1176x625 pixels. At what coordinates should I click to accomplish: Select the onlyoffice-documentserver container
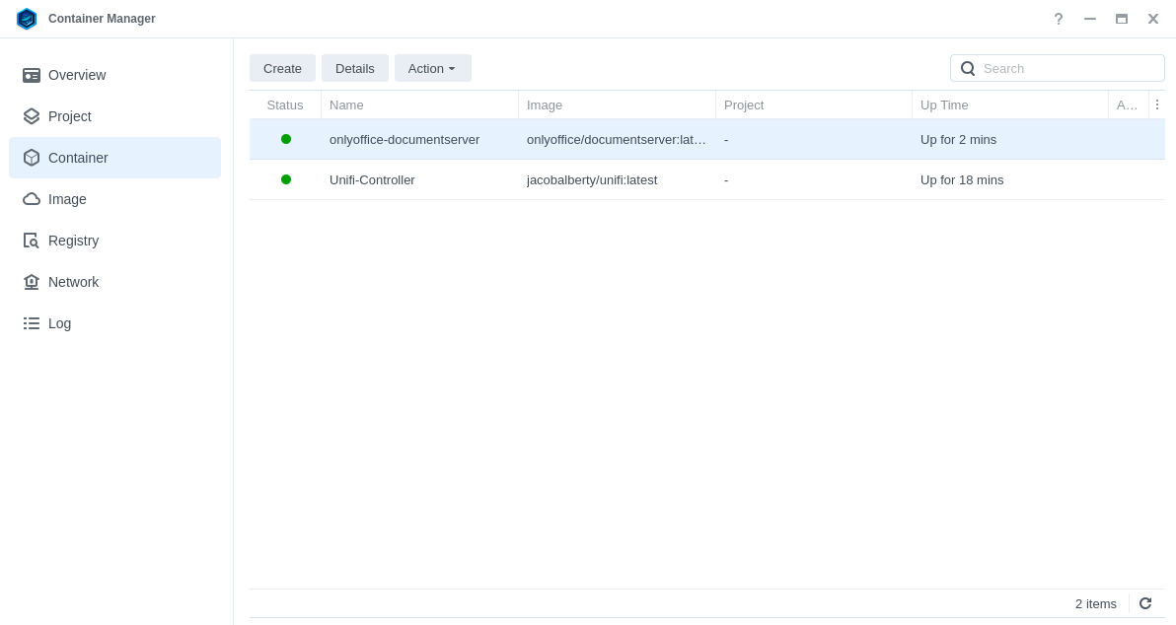click(404, 139)
